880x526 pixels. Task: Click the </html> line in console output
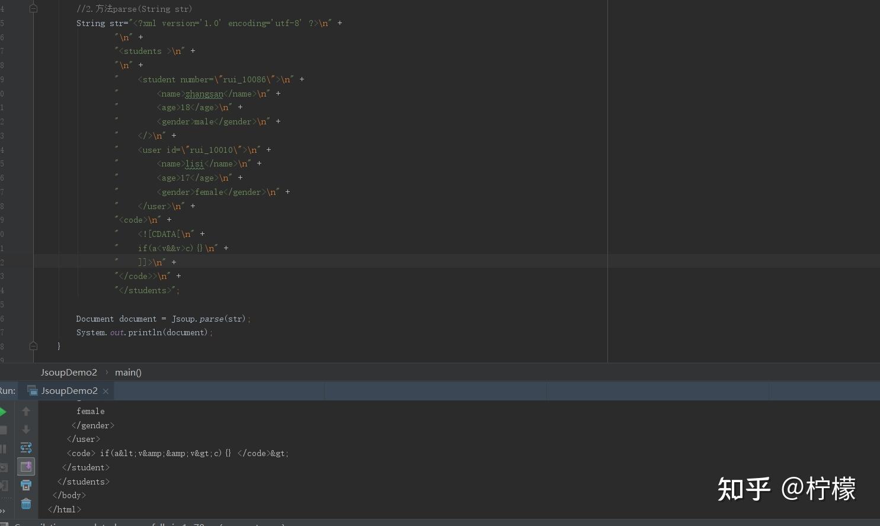click(65, 509)
